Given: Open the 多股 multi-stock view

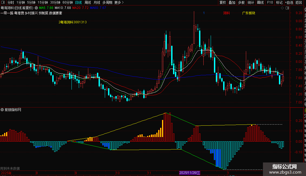Looking at the screenshot, I should (x=241, y=2).
